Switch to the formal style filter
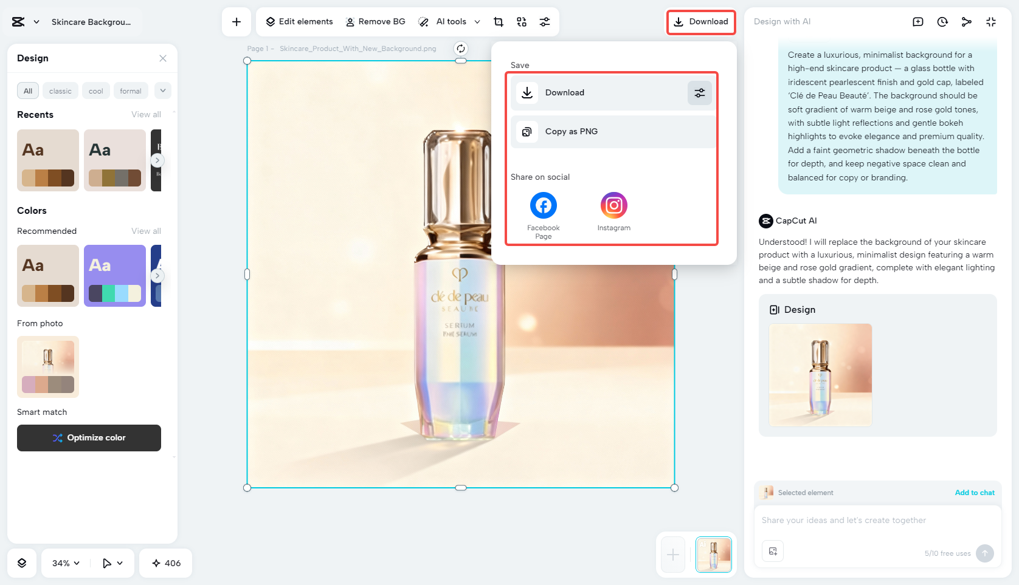The image size is (1019, 585). (131, 91)
